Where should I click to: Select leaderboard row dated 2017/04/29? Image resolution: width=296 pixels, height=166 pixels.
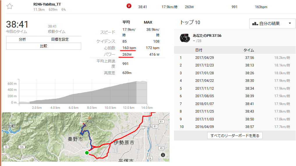click(235, 57)
